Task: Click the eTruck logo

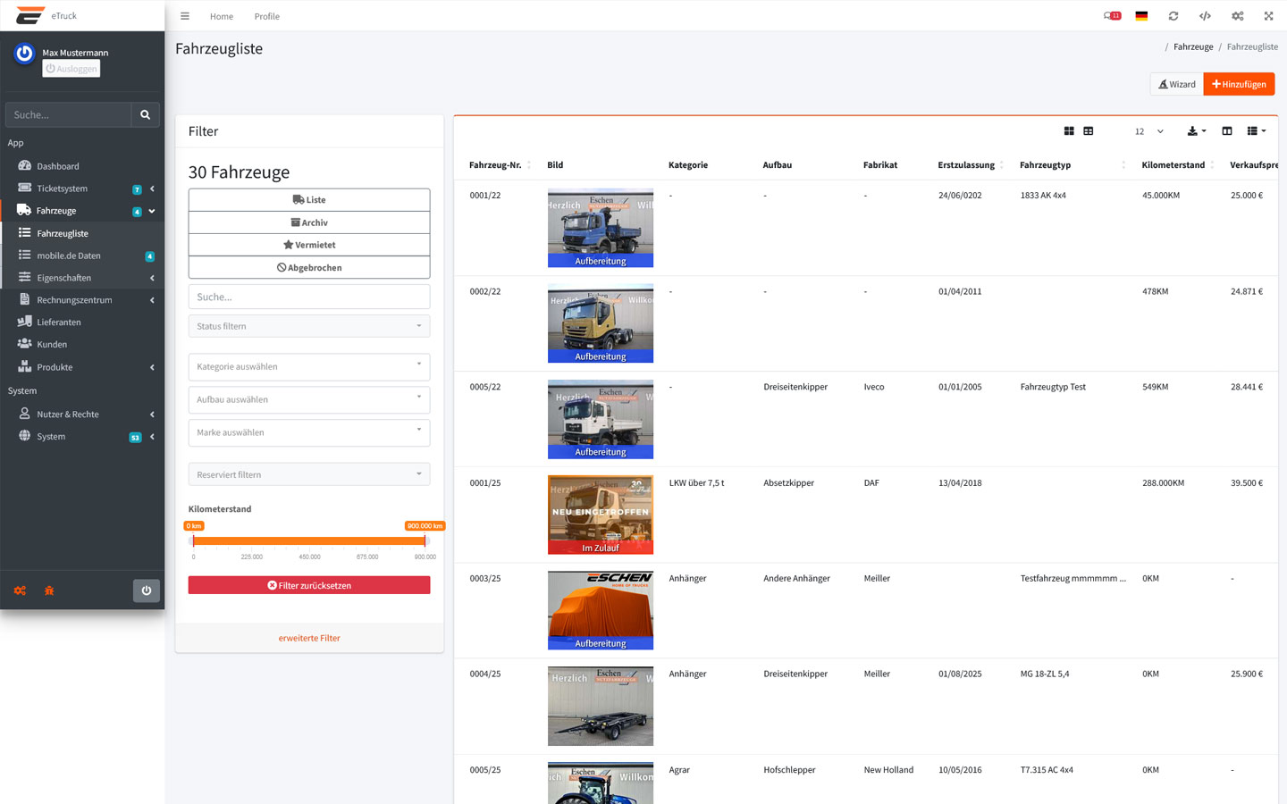Action: click(30, 15)
